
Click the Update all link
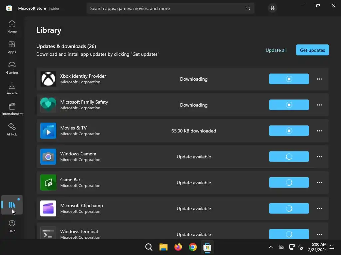tap(276, 50)
